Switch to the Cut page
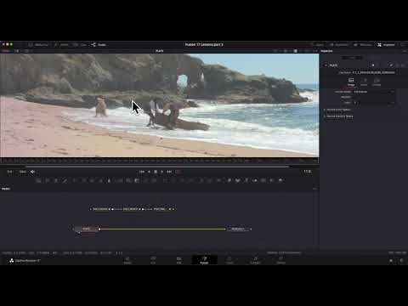The image size is (408, 306). (153, 260)
